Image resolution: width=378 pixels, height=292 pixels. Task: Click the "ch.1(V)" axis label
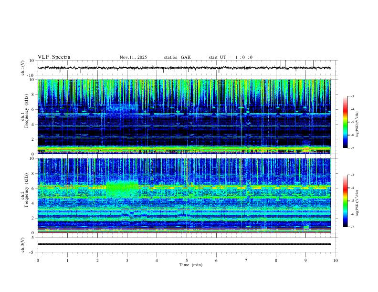point(23,68)
